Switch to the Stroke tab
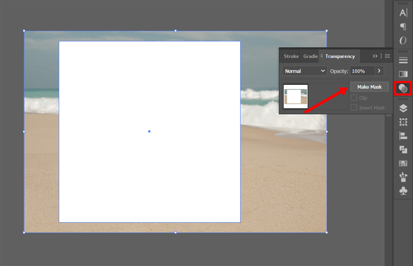 [x=291, y=56]
